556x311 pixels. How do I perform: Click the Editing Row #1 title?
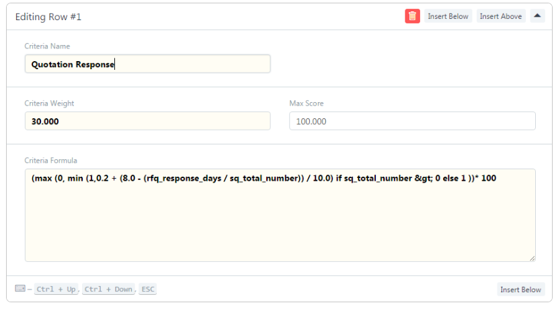(x=48, y=17)
